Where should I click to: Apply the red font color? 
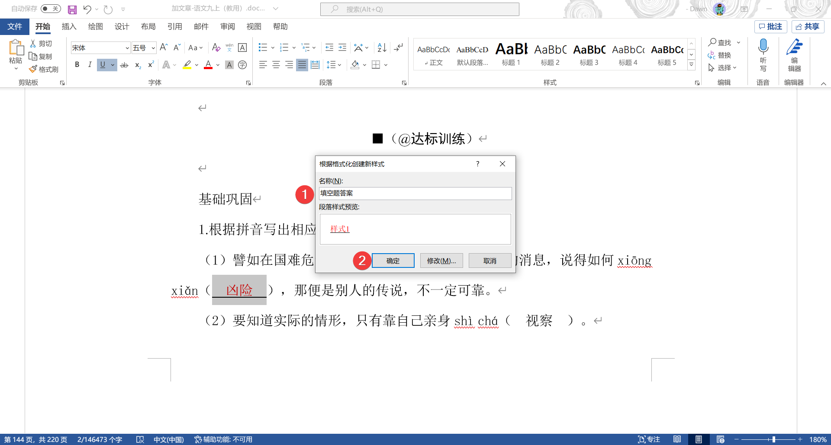208,65
